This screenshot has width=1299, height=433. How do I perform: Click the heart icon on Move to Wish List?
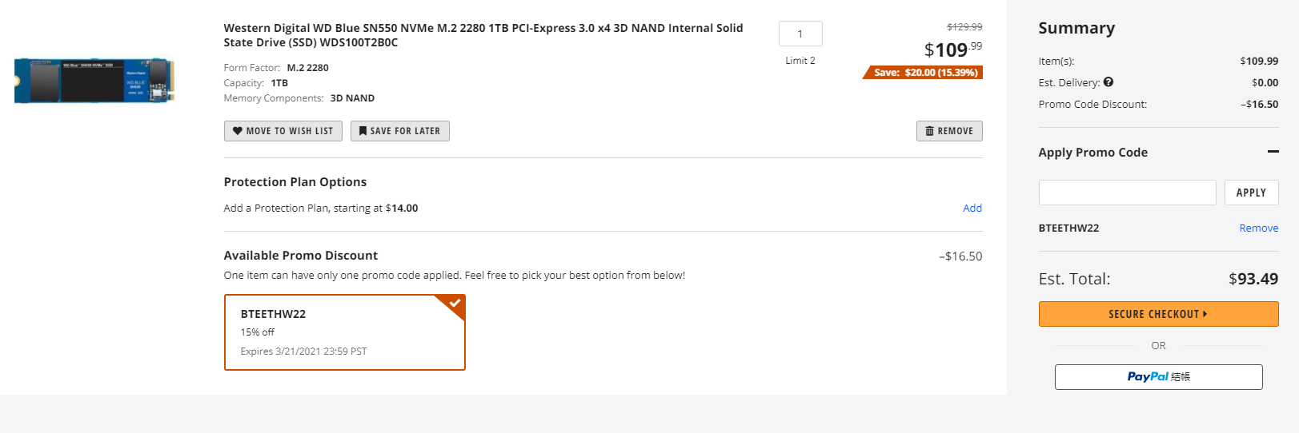point(238,131)
